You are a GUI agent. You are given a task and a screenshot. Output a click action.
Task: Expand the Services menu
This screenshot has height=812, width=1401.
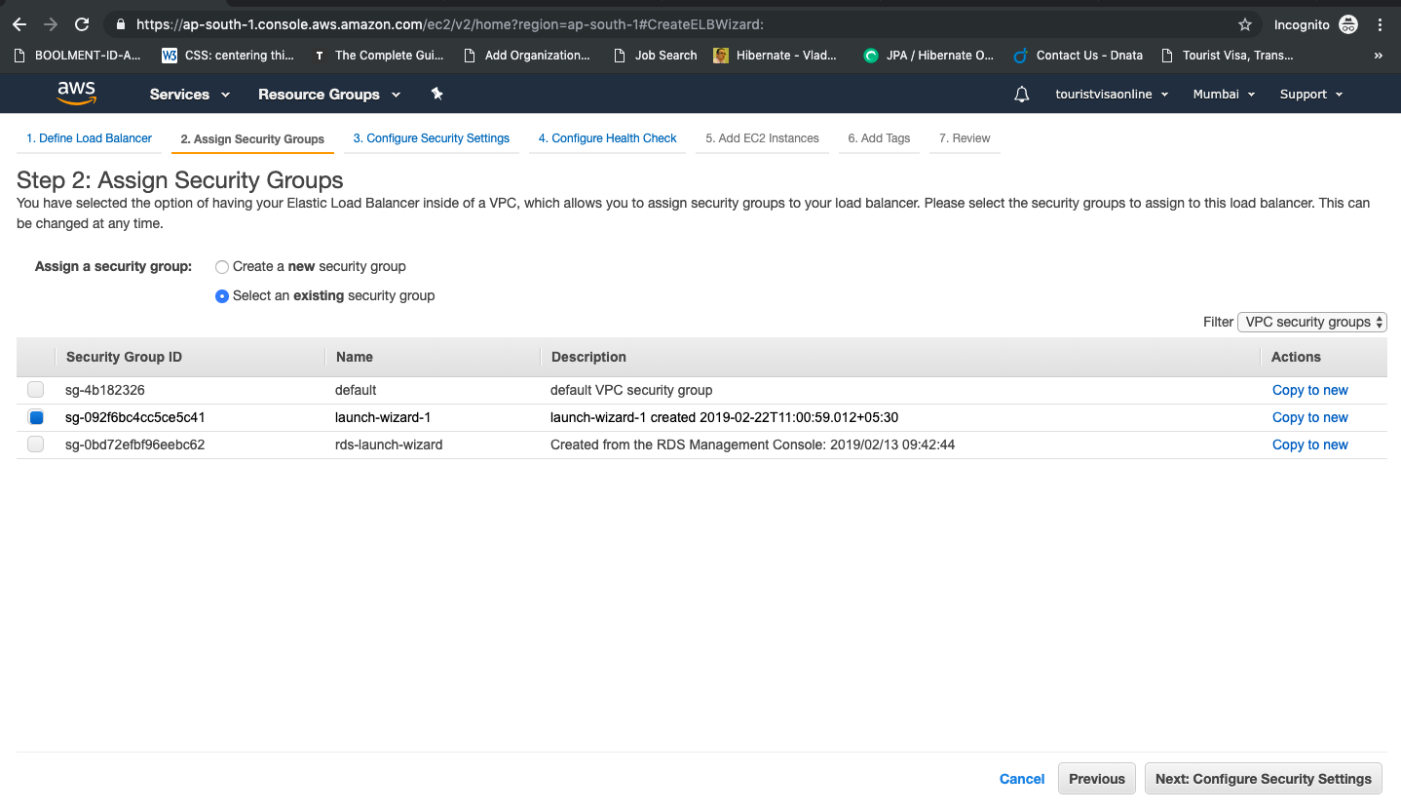point(190,95)
